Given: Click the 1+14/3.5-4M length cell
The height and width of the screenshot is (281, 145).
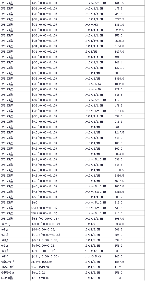Looking at the screenshot, I should coord(99,256).
